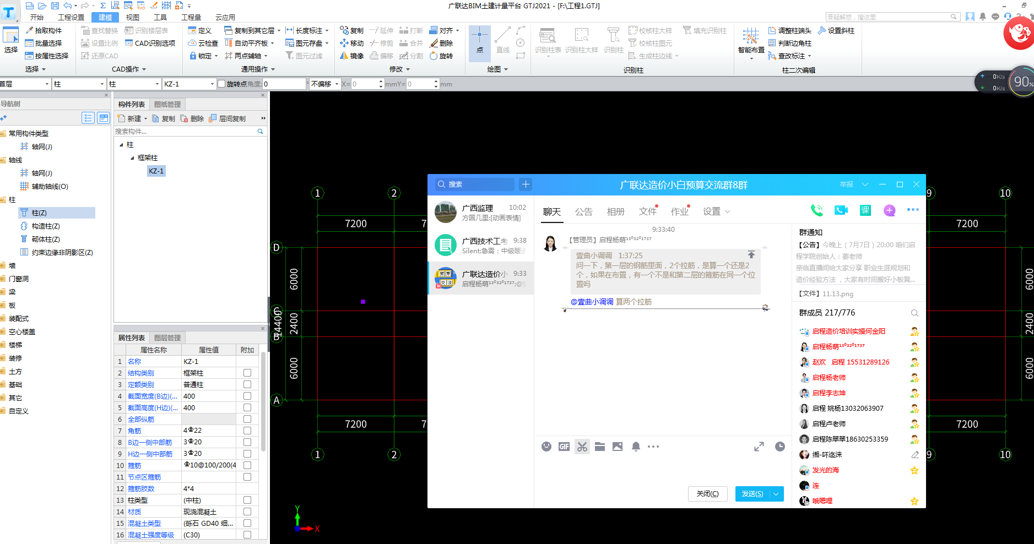Click 层间复制 in component list toolbar
1034x544 pixels.
click(x=228, y=118)
